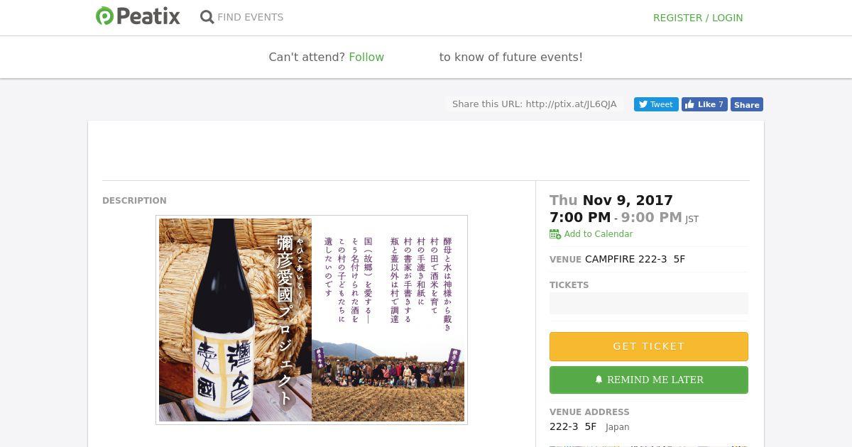The height and width of the screenshot is (447, 852).
Task: Click the venue address text with Japan
Action: (589, 426)
